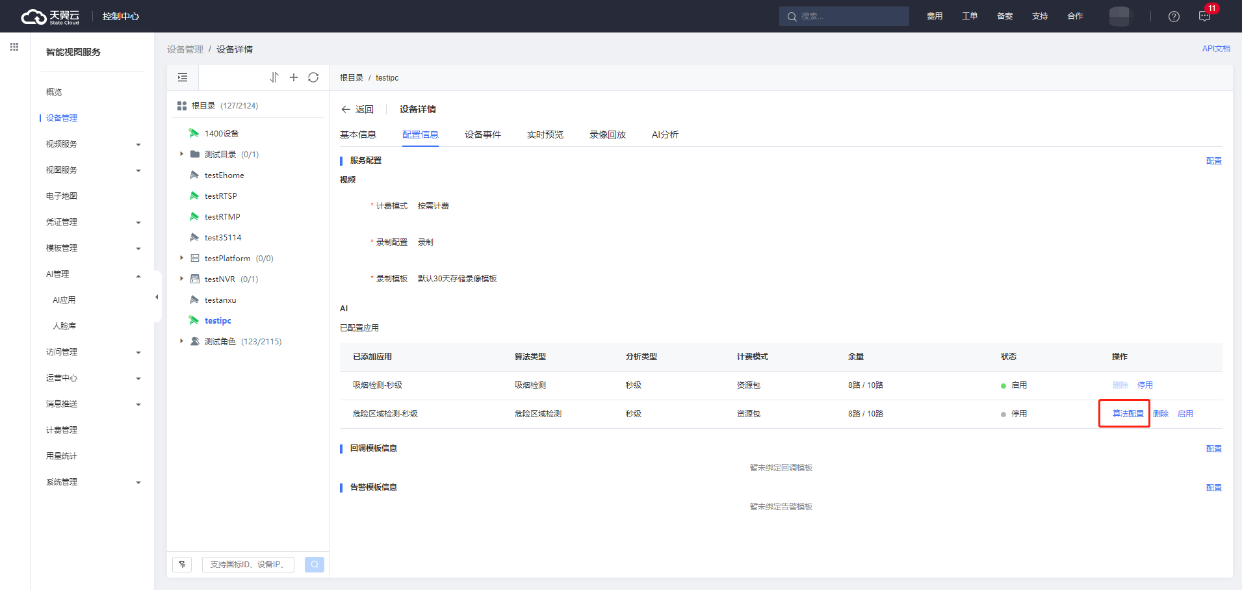Click the testNVR recorder icon
The image size is (1242, 590).
(x=194, y=279)
